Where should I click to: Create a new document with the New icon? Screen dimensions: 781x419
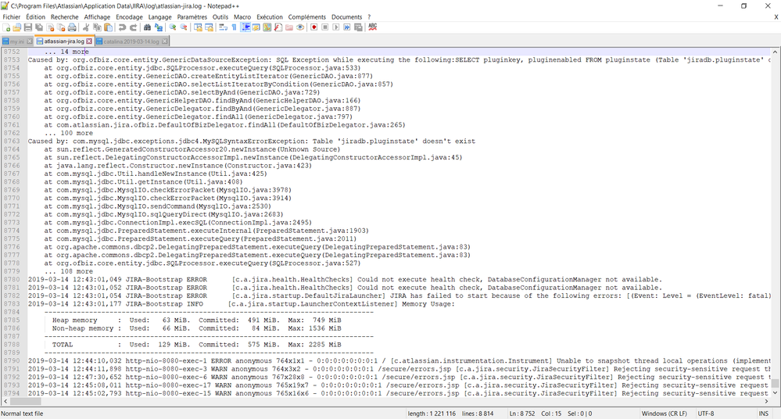click(6, 27)
